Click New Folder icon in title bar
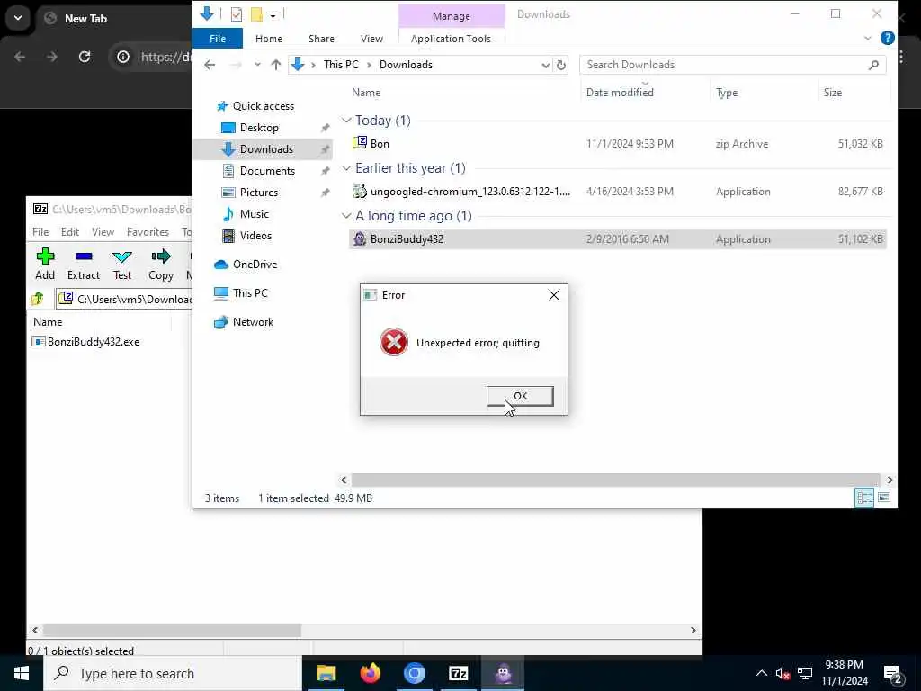The image size is (921, 691). (256, 14)
